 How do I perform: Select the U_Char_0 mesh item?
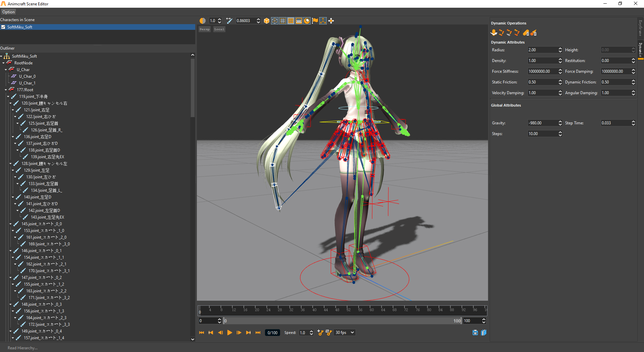click(27, 76)
